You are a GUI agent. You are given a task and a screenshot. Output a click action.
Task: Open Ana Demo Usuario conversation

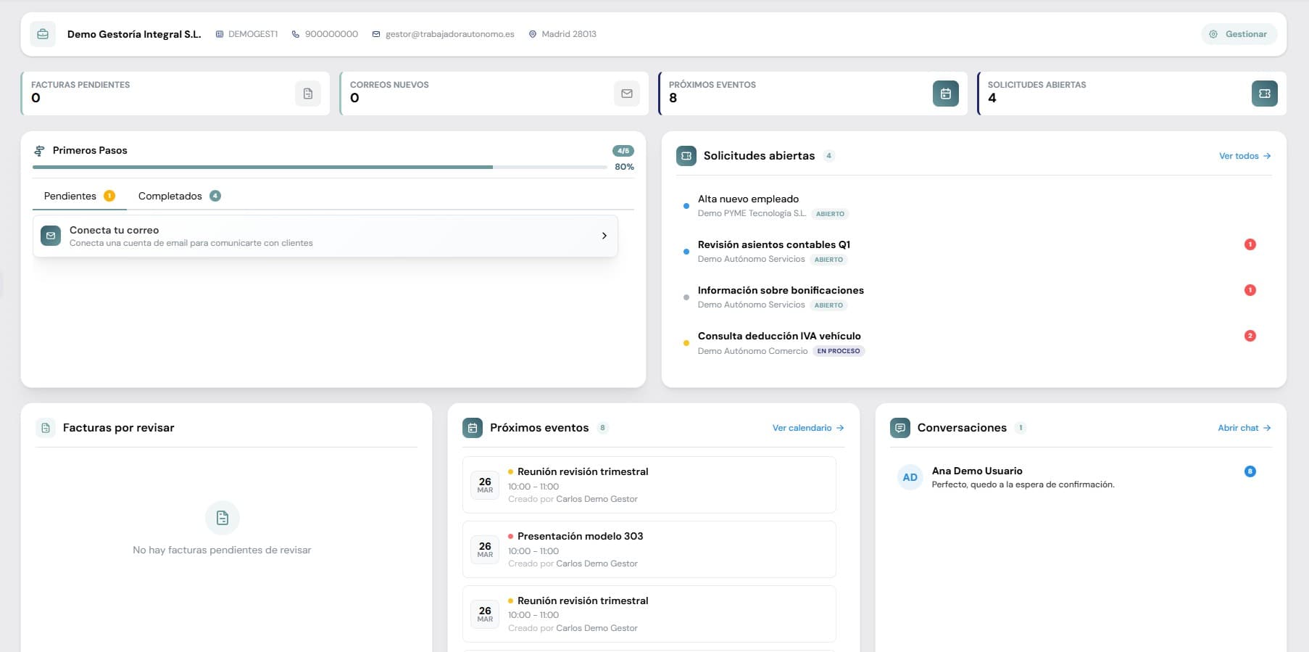tap(1081, 477)
